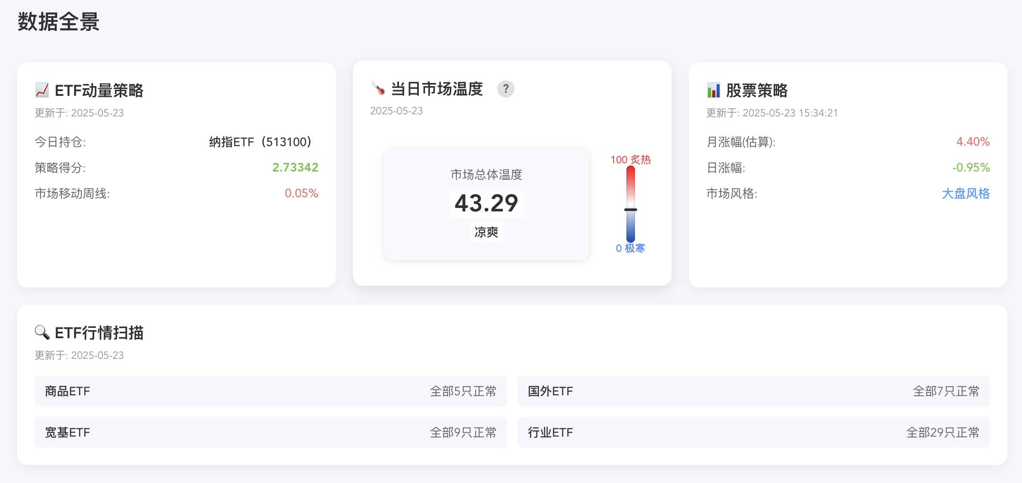Click the daily change -0.95% value

coord(970,167)
